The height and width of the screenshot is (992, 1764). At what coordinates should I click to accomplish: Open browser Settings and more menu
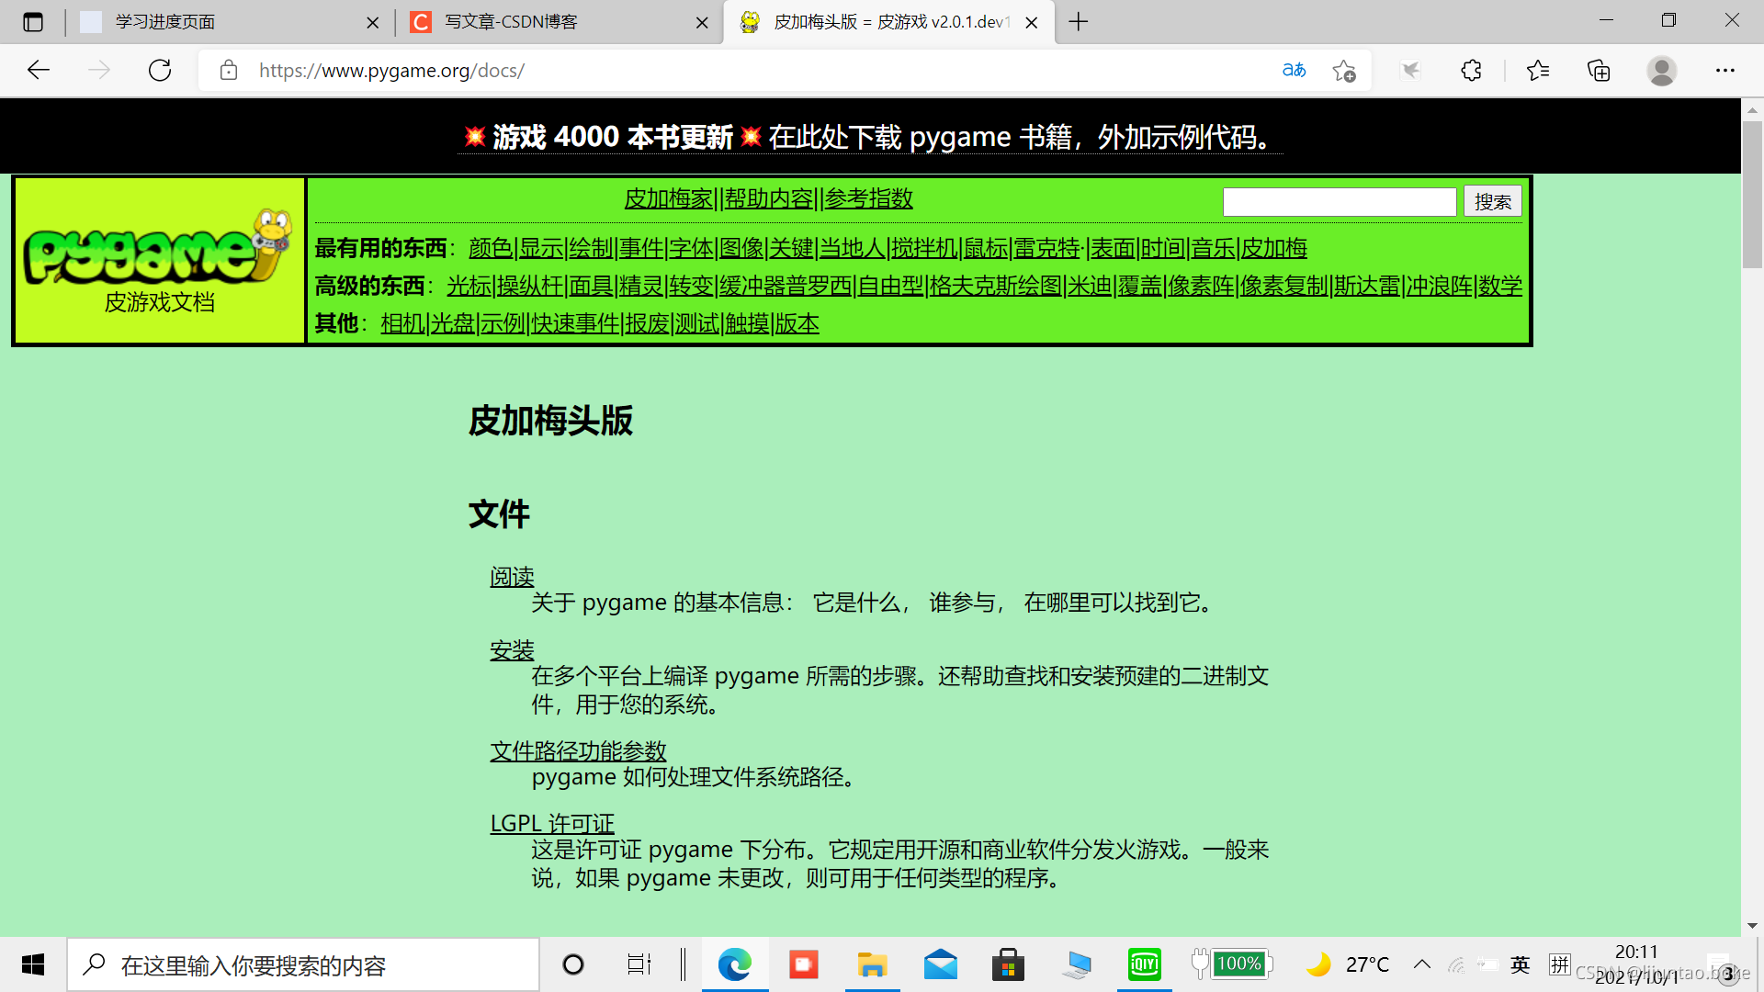tap(1724, 71)
